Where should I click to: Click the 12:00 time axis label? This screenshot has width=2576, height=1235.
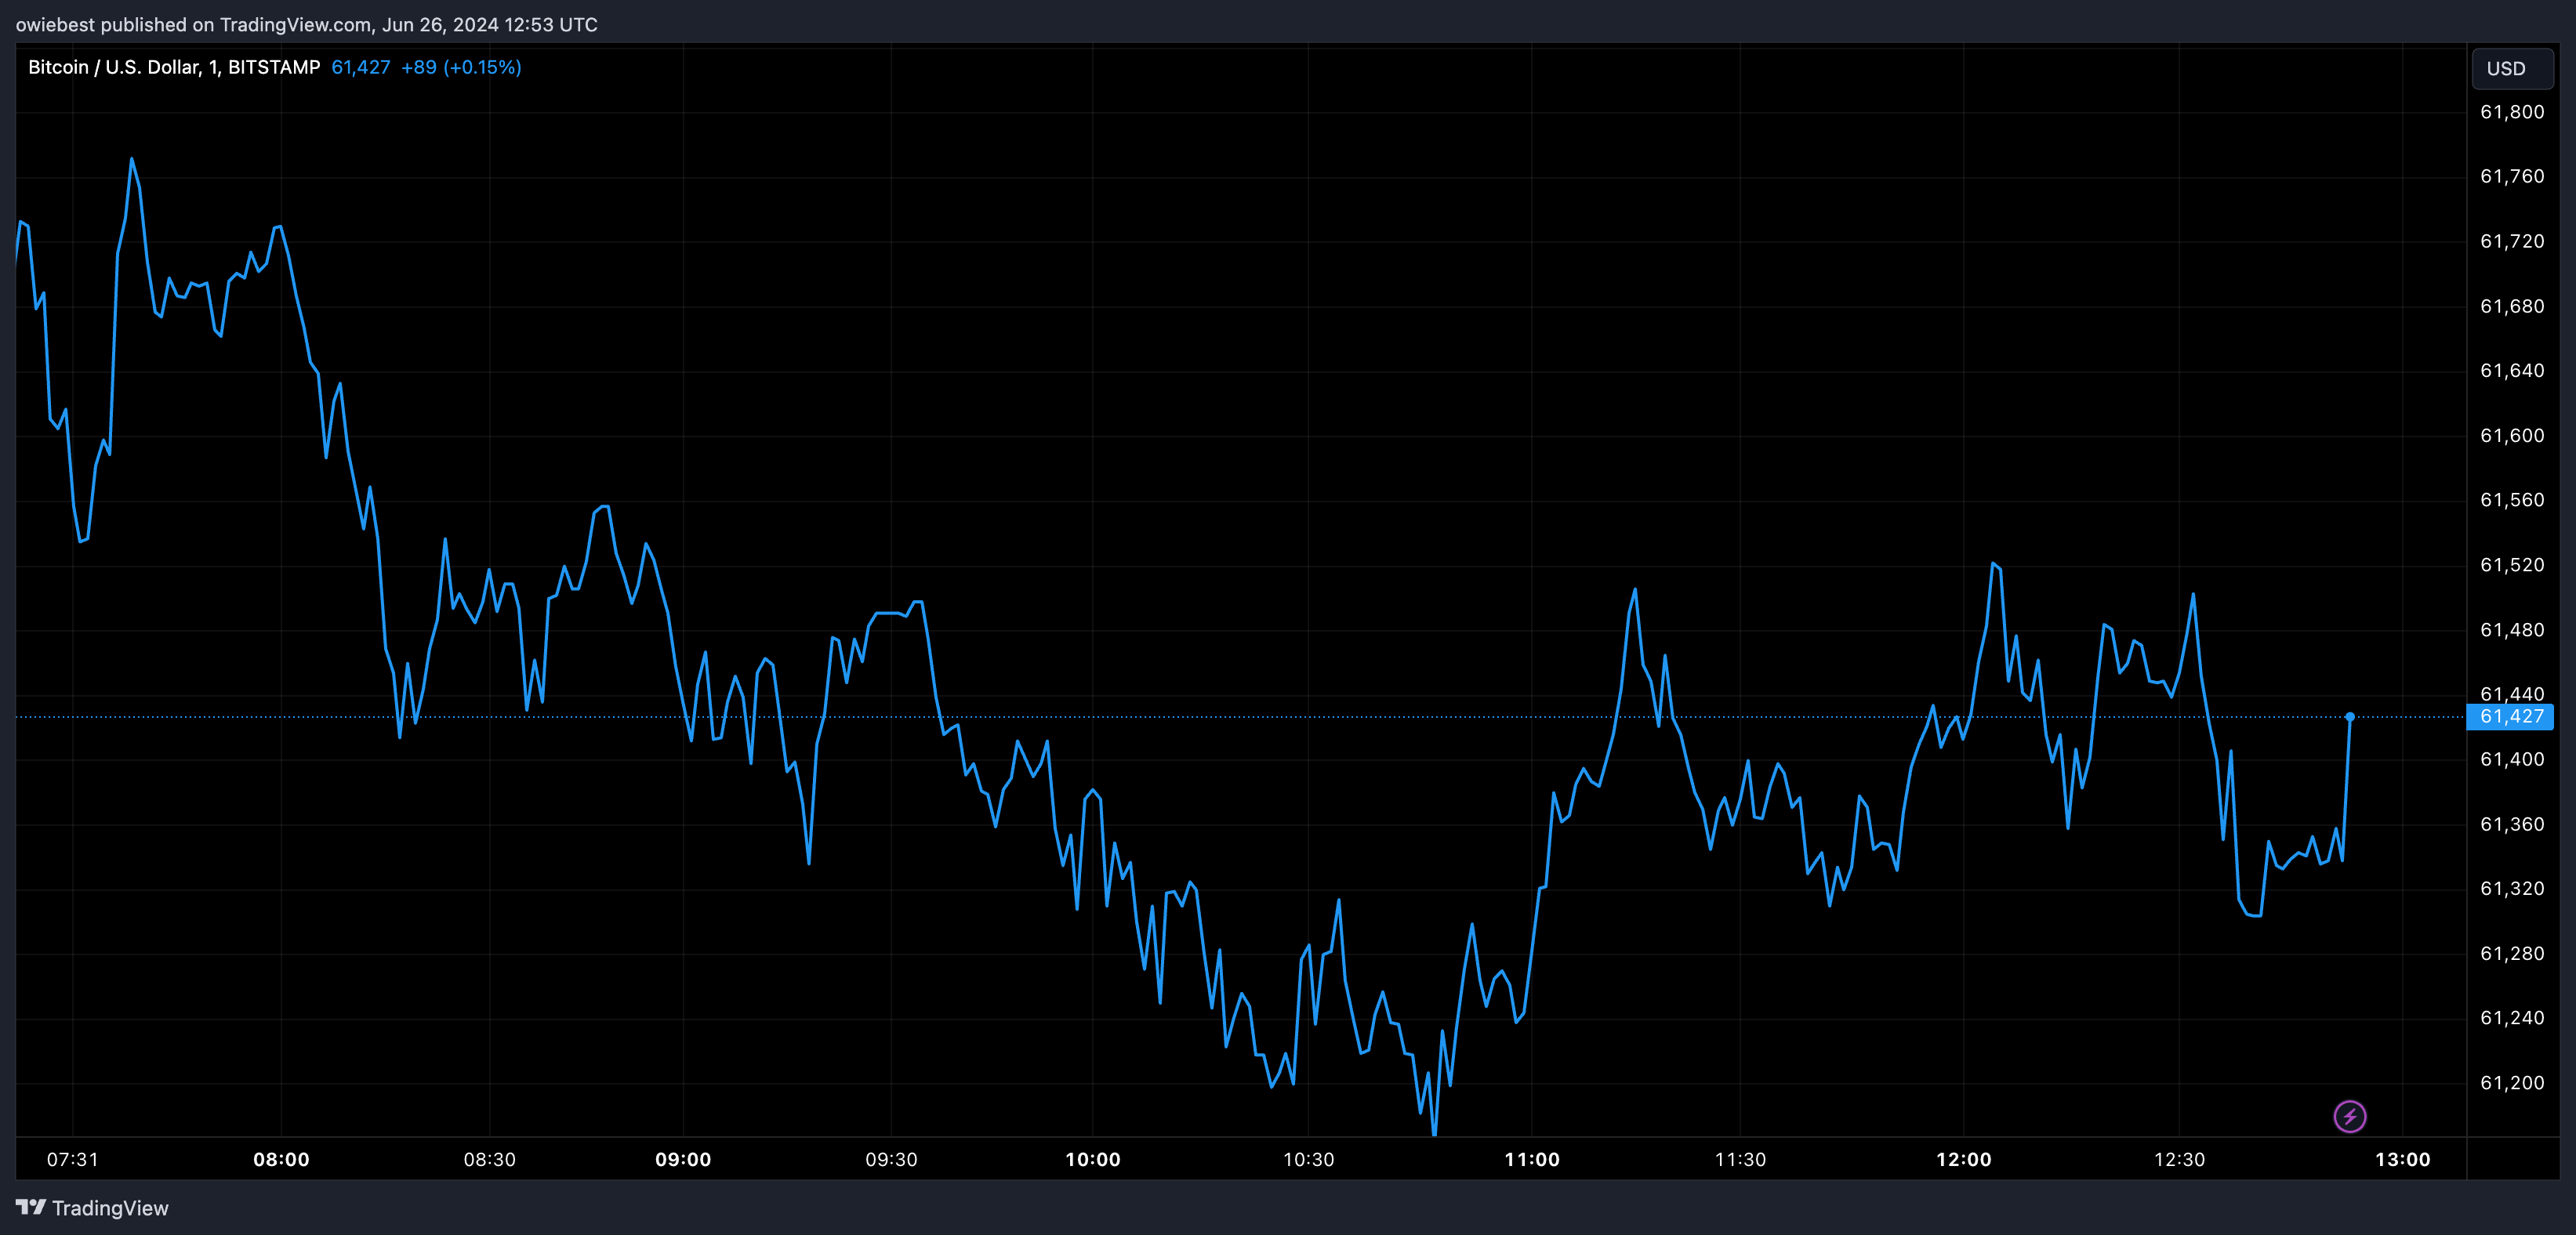1964,1159
